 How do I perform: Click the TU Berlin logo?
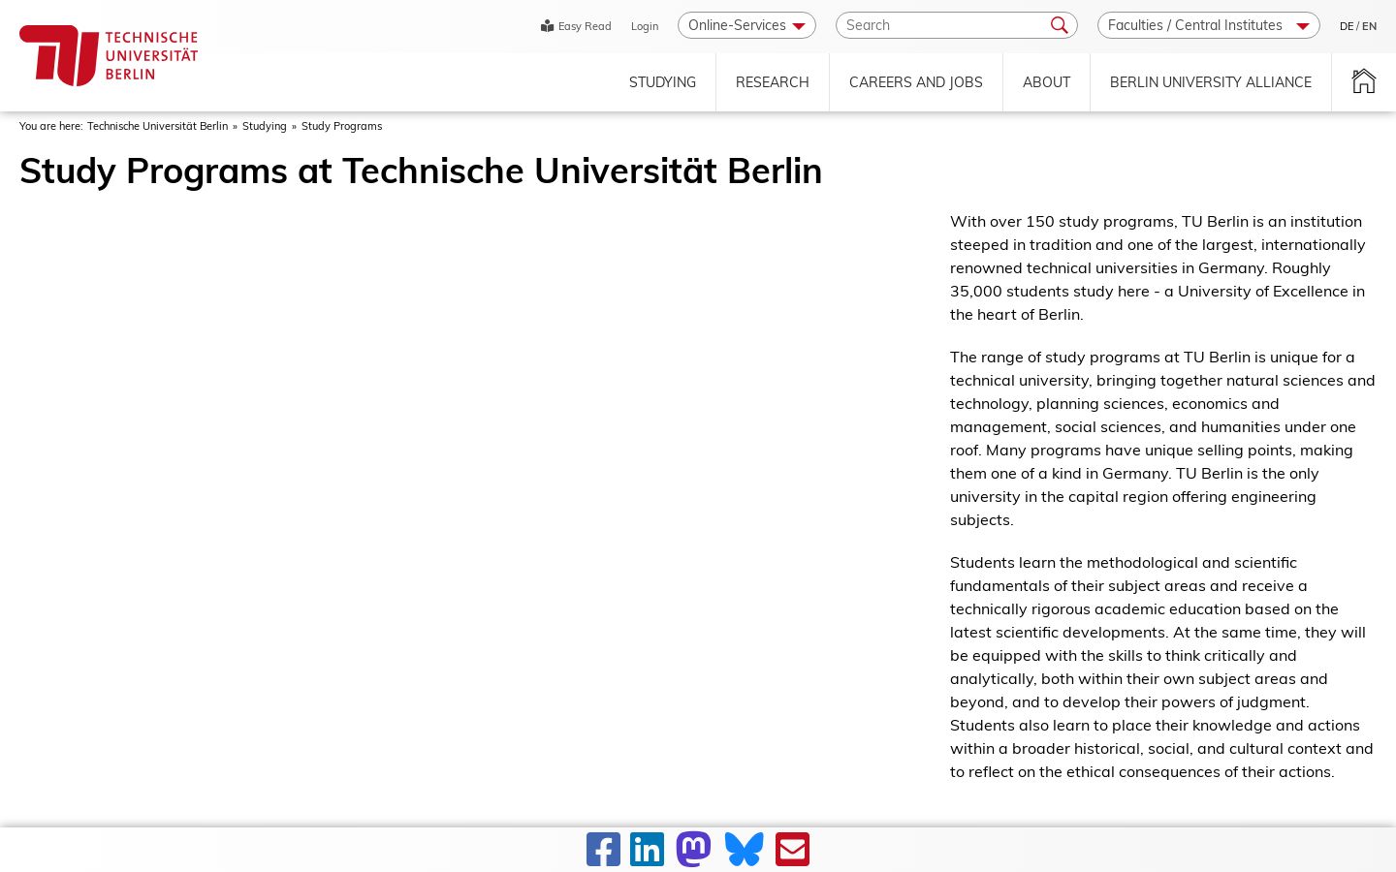coord(109,55)
